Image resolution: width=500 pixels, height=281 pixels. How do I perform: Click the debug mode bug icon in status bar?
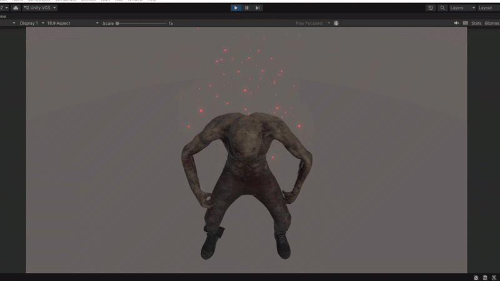pos(476,278)
